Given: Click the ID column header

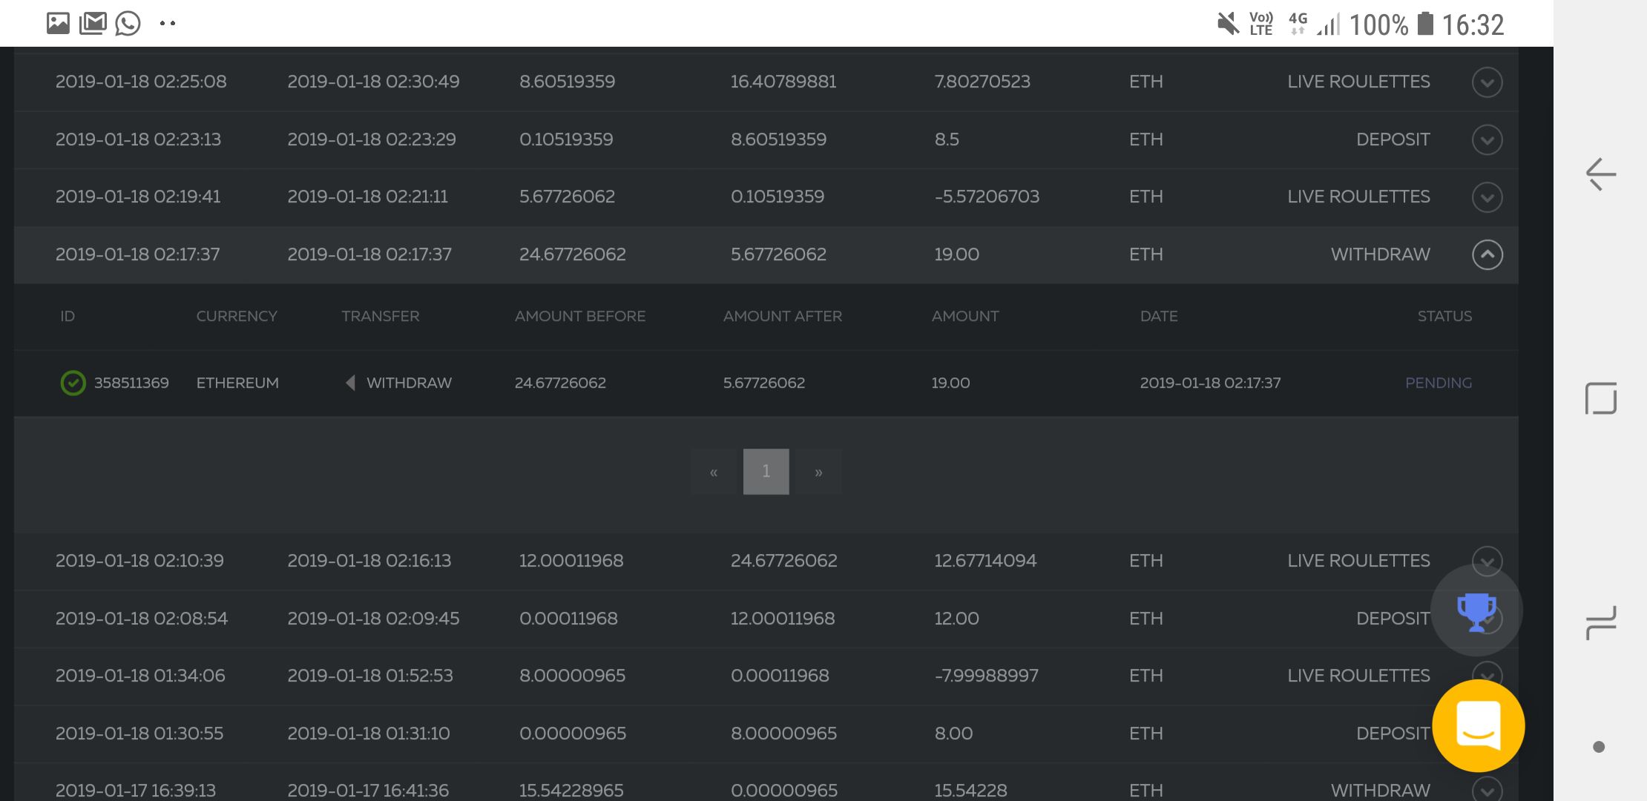Looking at the screenshot, I should pyautogui.click(x=68, y=316).
